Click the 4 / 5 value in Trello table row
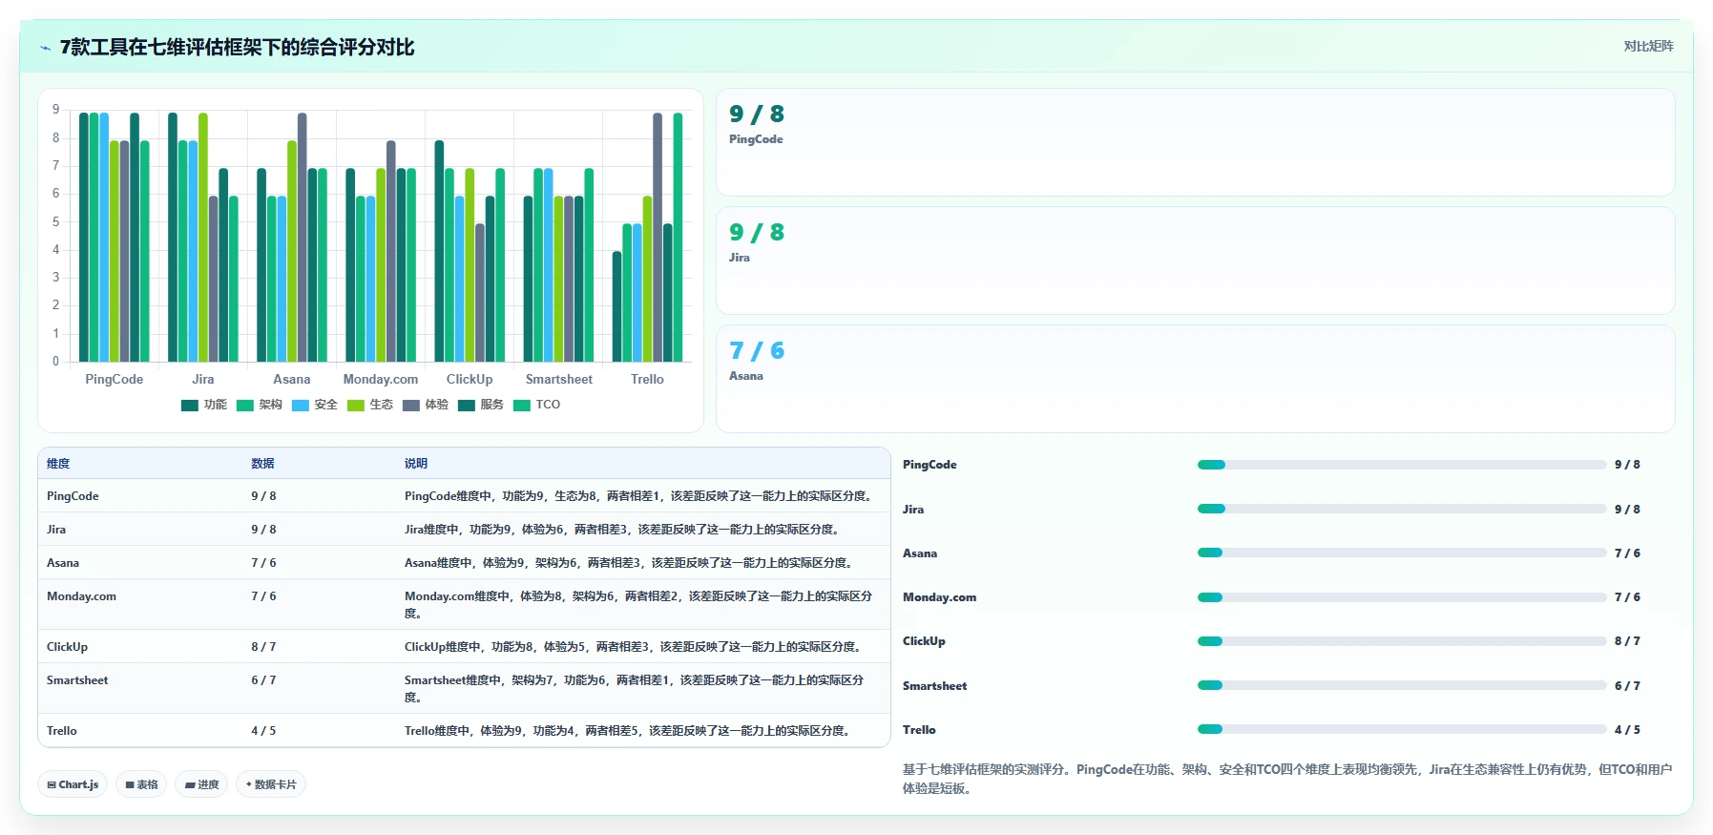The height and width of the screenshot is (835, 1713). 263,731
